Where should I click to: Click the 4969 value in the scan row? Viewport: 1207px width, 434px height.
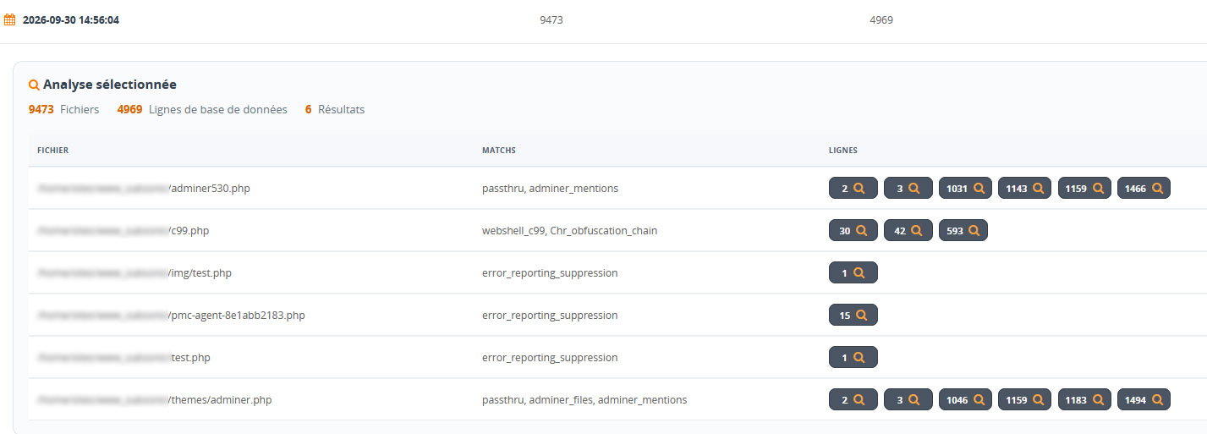tap(881, 19)
